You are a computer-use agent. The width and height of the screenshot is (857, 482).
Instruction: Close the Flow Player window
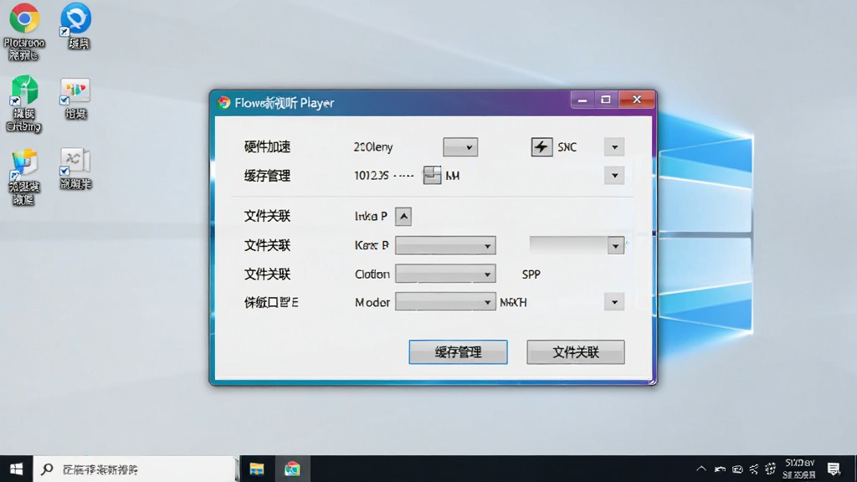coord(637,100)
